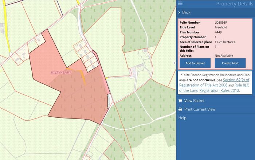The image size is (255, 160).
Task: Select the Back menu item
Action: (216, 12)
